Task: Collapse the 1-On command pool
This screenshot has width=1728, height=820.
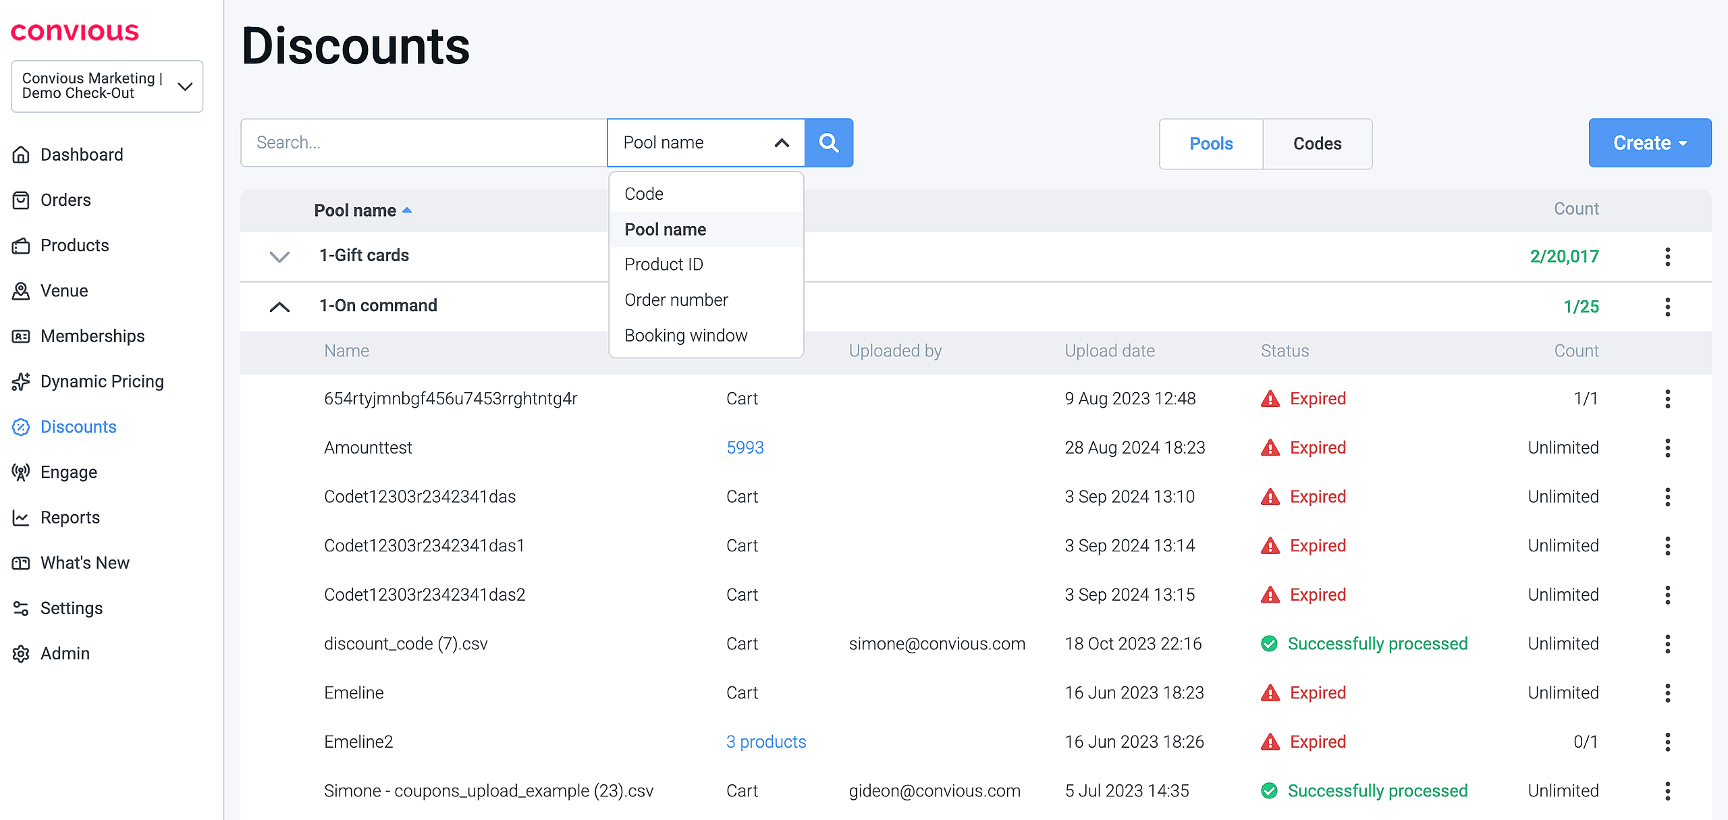Action: point(279,306)
